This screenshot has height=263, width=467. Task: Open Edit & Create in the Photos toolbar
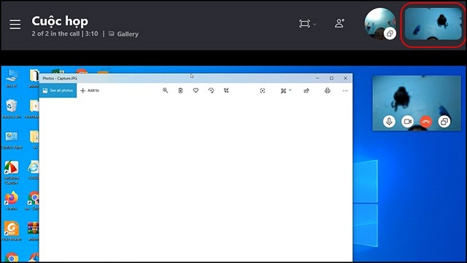283,91
